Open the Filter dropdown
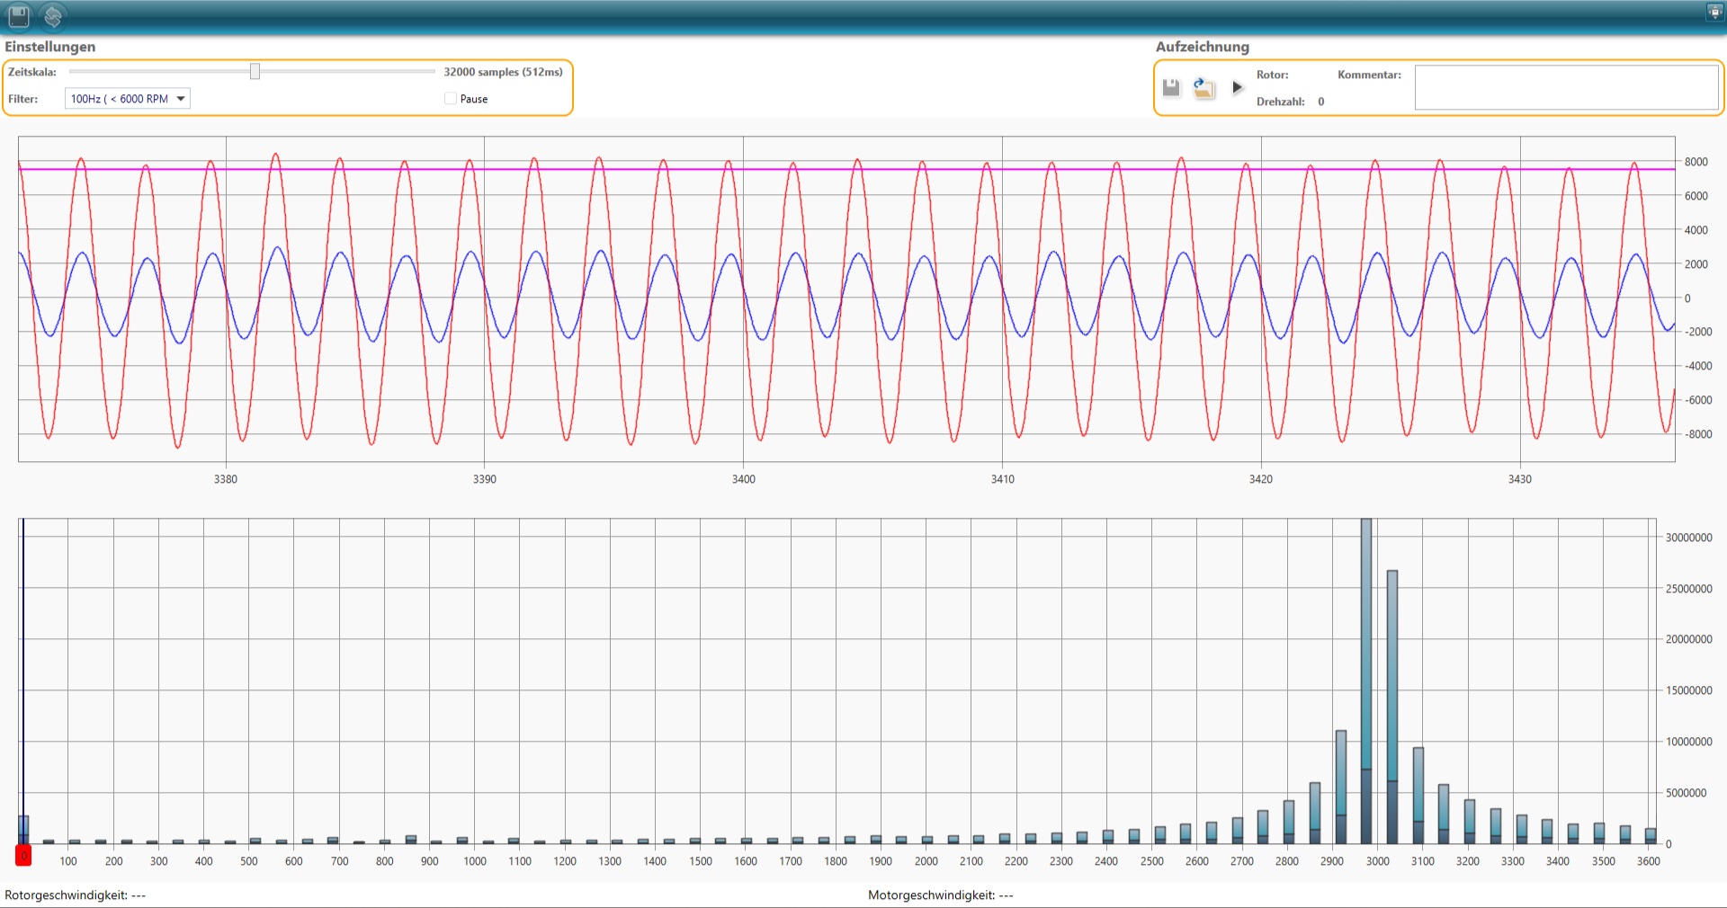Viewport: 1727px width, 908px height. [x=128, y=99]
